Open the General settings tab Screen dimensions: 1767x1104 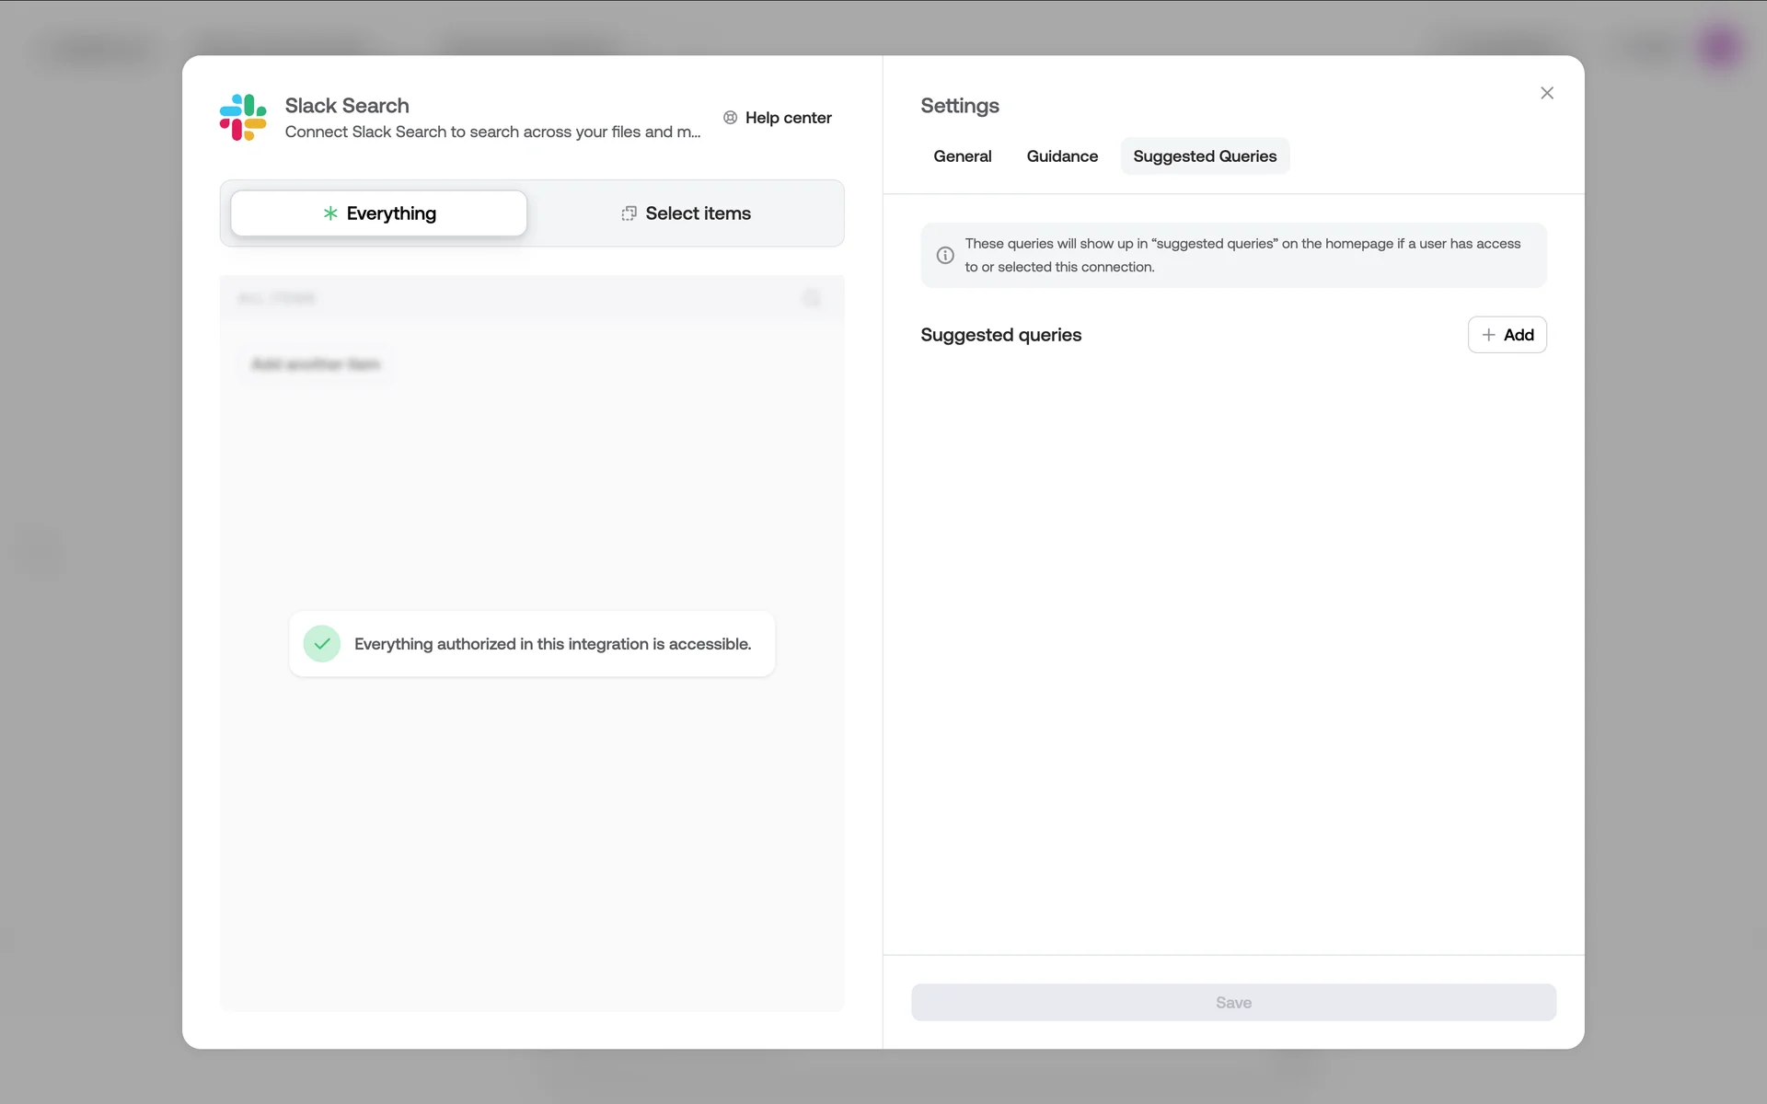pyautogui.click(x=962, y=156)
